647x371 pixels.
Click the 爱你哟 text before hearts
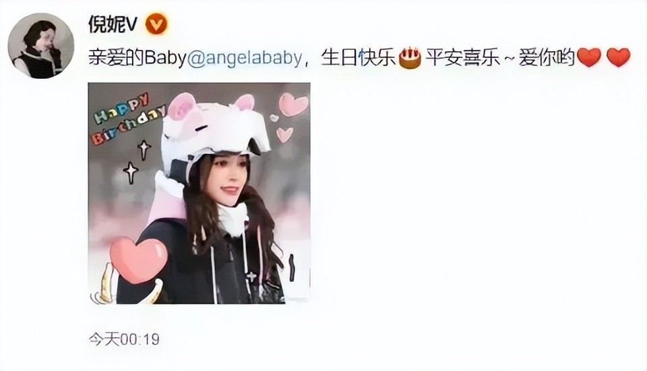click(x=547, y=58)
